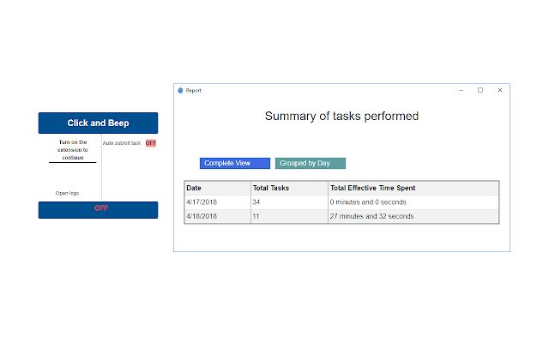549x343 pixels.
Task: Close the Report window
Action: point(500,90)
